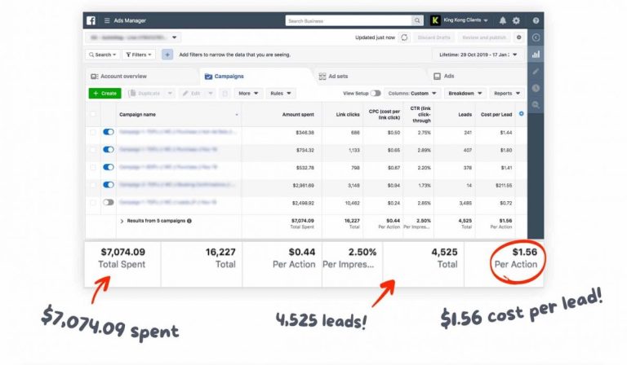Click the help question mark icon

pos(536,20)
